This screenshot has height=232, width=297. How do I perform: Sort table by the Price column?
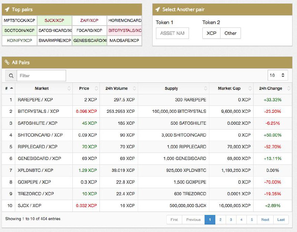(x=86, y=88)
